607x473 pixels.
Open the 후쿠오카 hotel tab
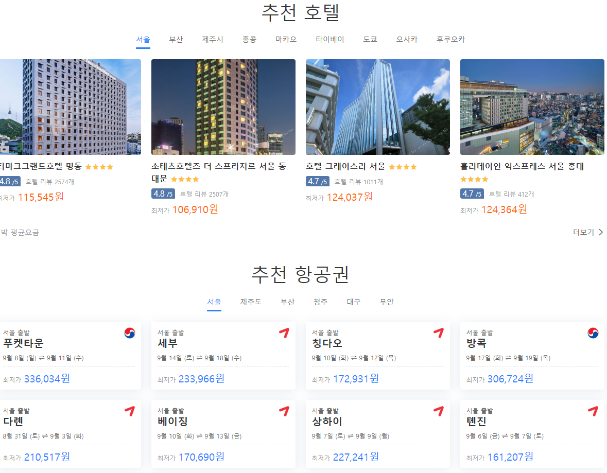450,40
